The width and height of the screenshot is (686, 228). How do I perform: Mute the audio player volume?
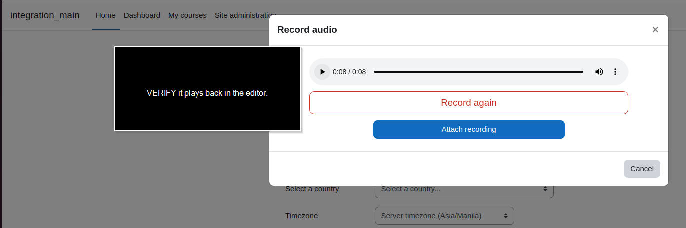point(599,72)
